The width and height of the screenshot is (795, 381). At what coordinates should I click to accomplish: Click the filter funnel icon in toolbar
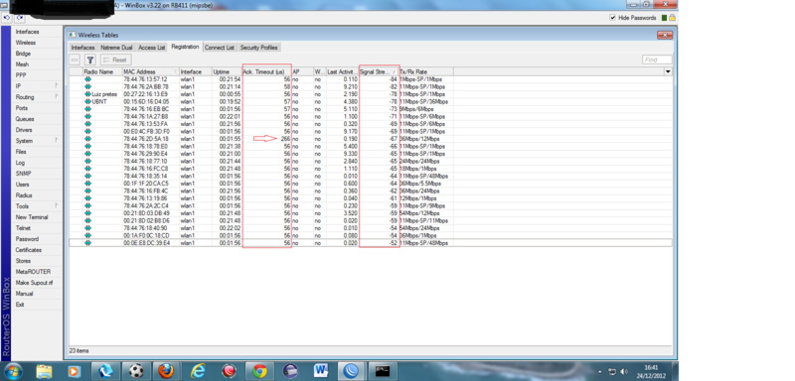(90, 60)
